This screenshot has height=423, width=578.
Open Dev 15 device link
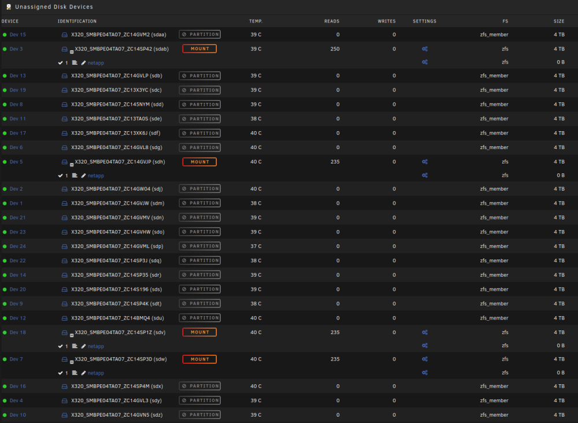tap(18, 35)
